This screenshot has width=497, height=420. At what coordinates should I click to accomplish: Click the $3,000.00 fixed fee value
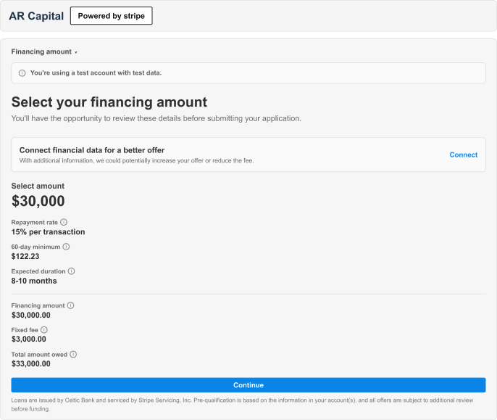coord(29,339)
